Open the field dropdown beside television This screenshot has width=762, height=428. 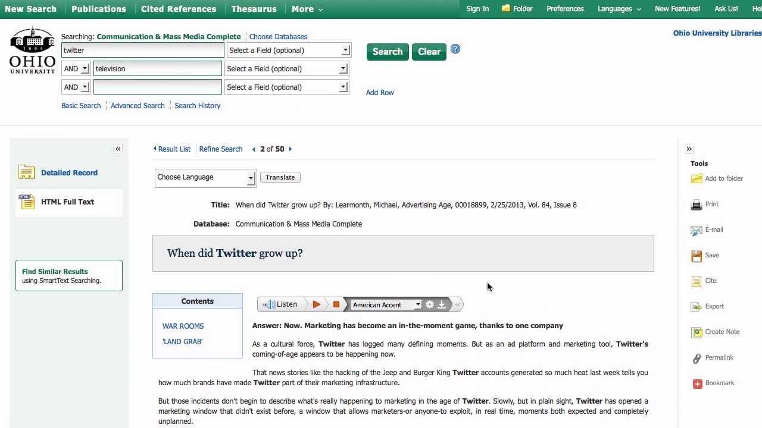[286, 69]
